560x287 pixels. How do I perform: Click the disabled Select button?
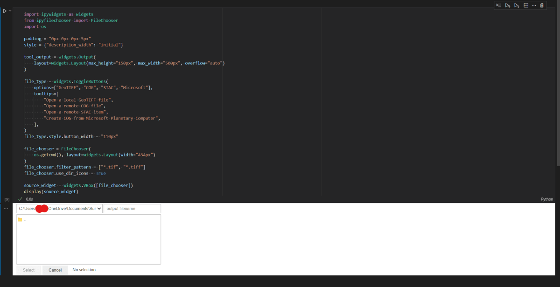click(x=29, y=270)
